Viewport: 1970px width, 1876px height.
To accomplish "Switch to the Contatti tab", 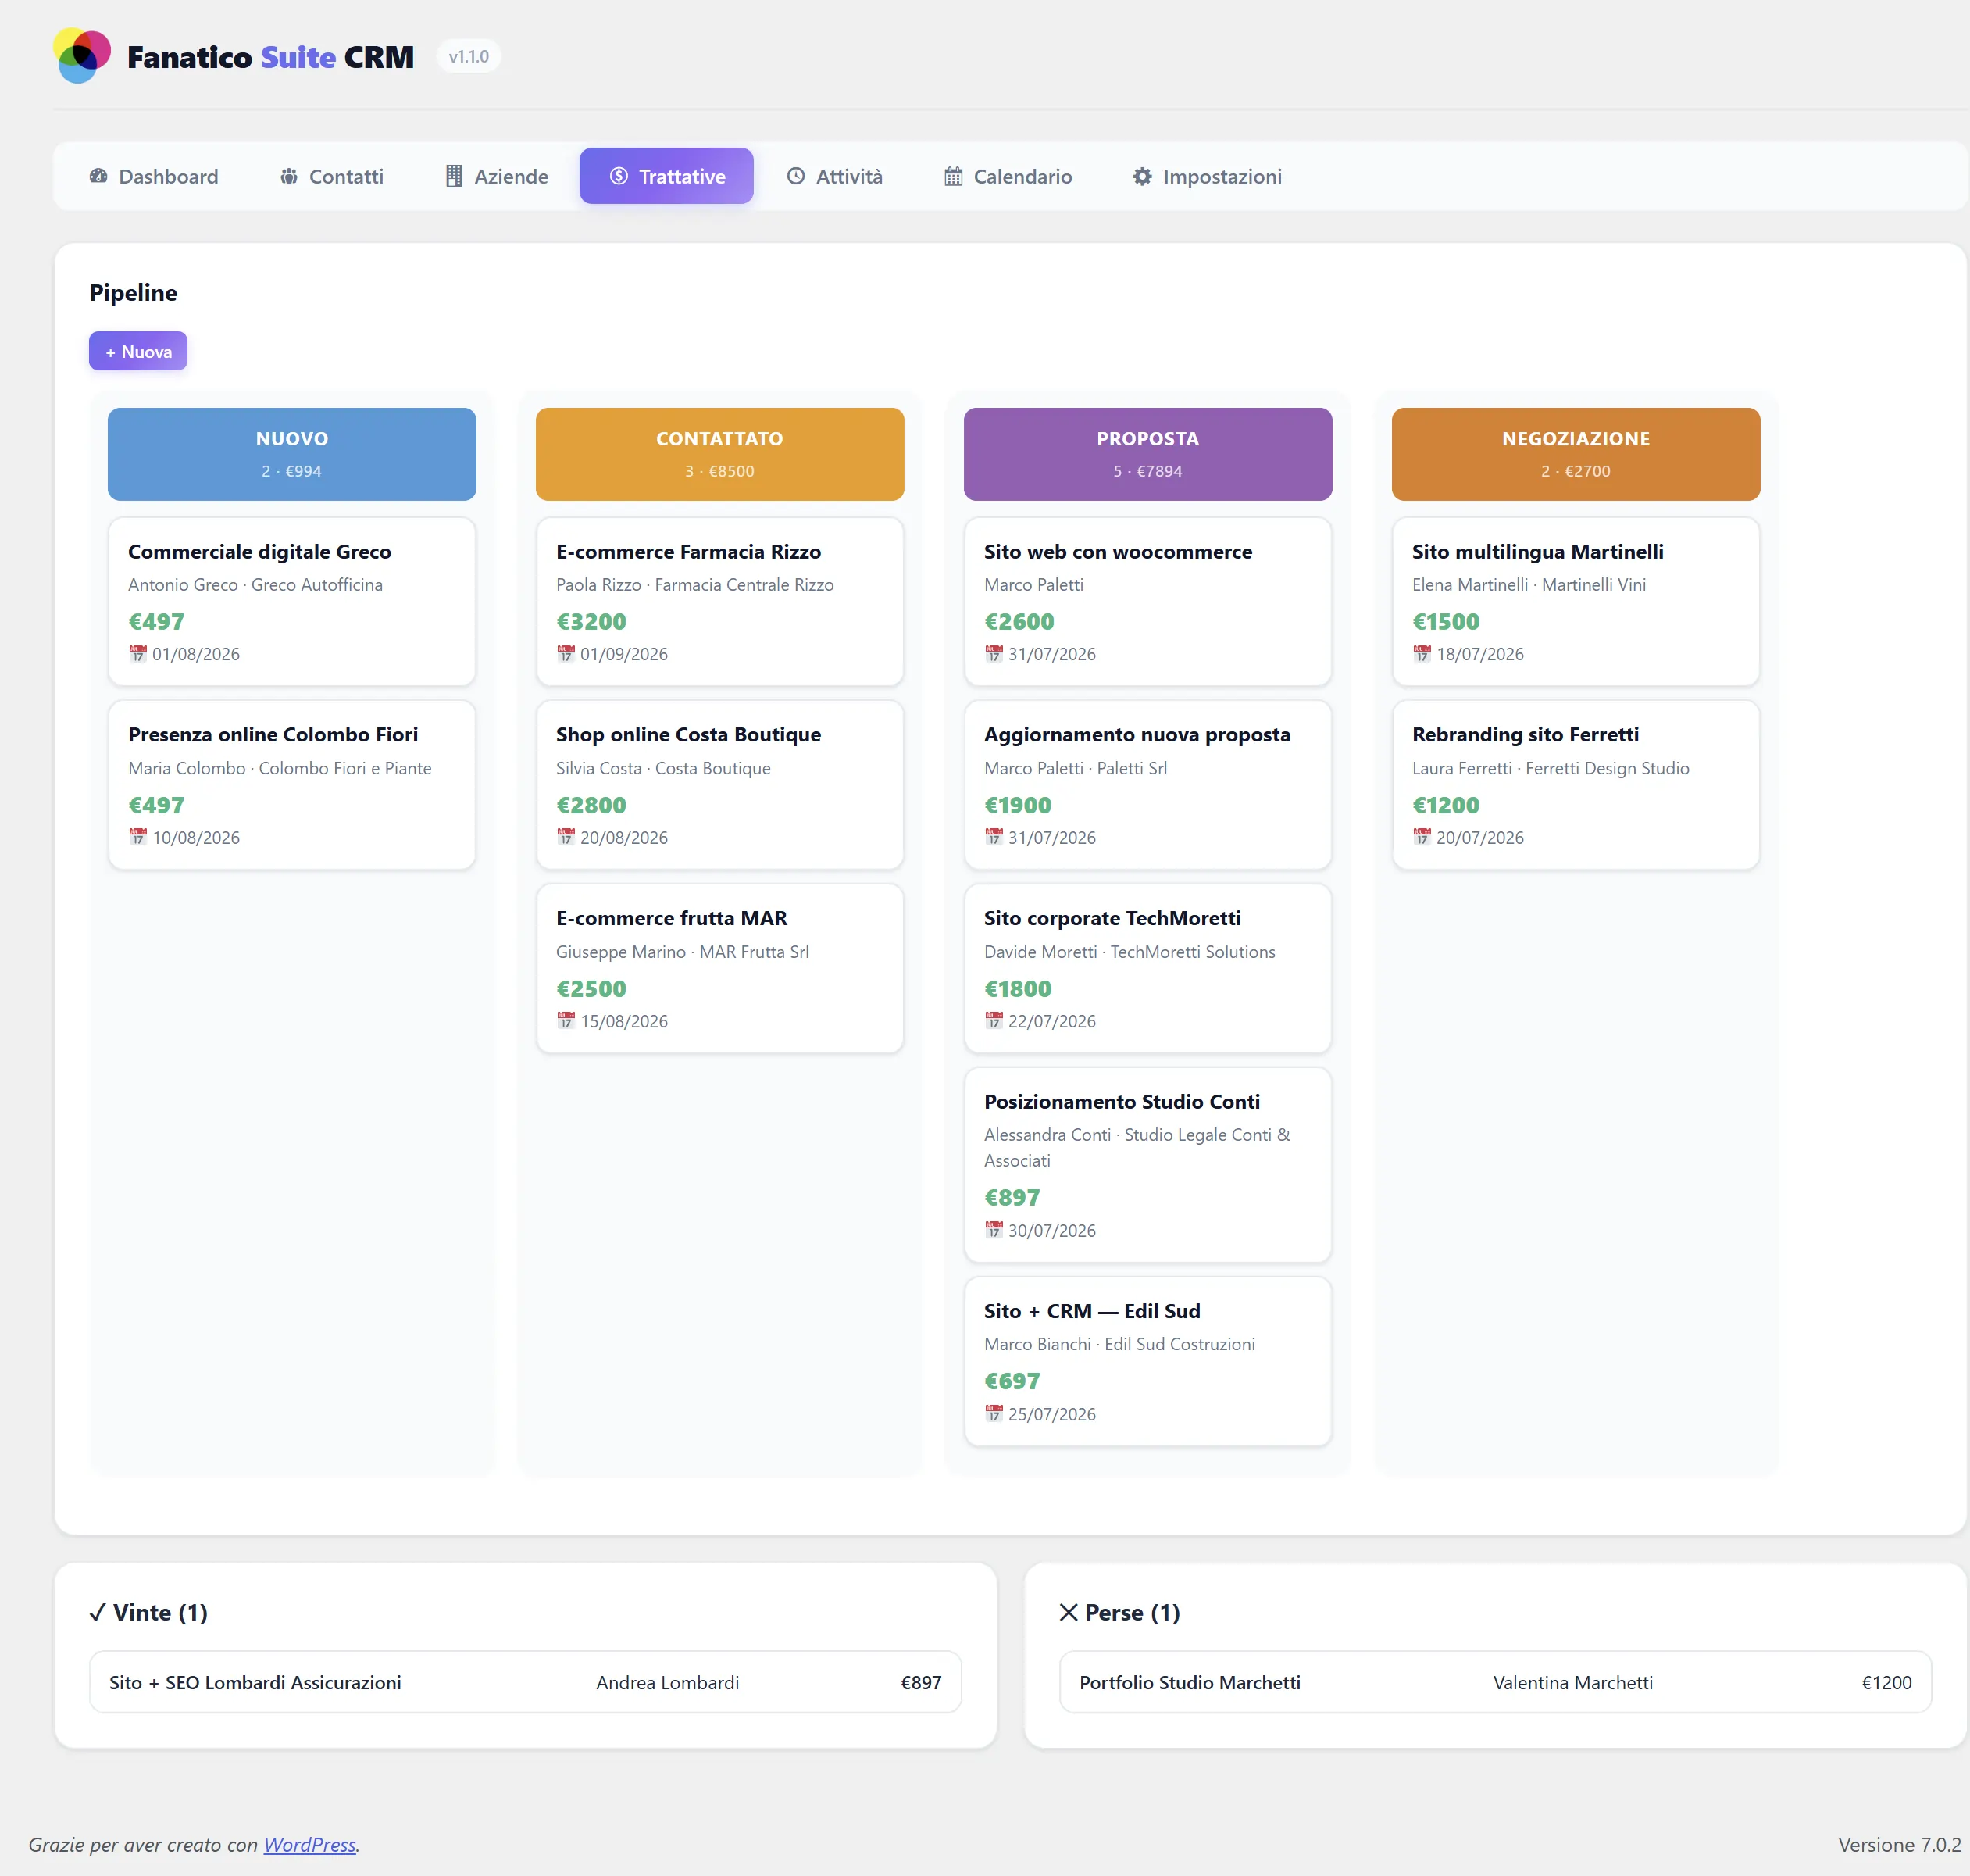I will (x=332, y=176).
